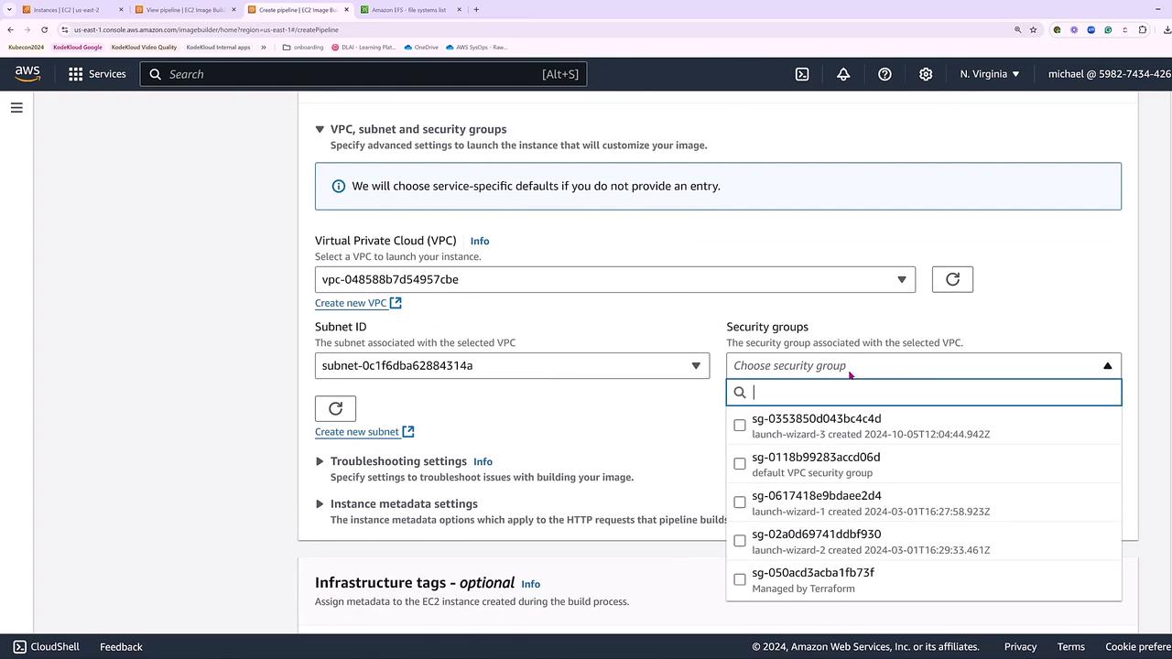Viewport: 1172px width, 659px height.
Task: Open the Info link beside Troubleshooting settings
Action: pyautogui.click(x=483, y=461)
